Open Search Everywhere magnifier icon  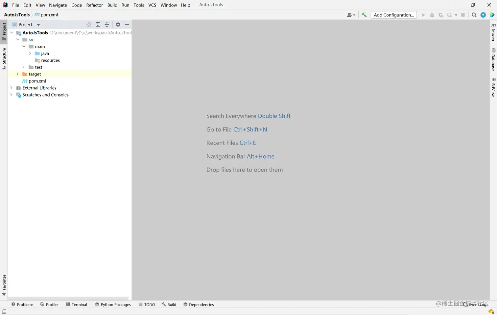[x=474, y=15]
